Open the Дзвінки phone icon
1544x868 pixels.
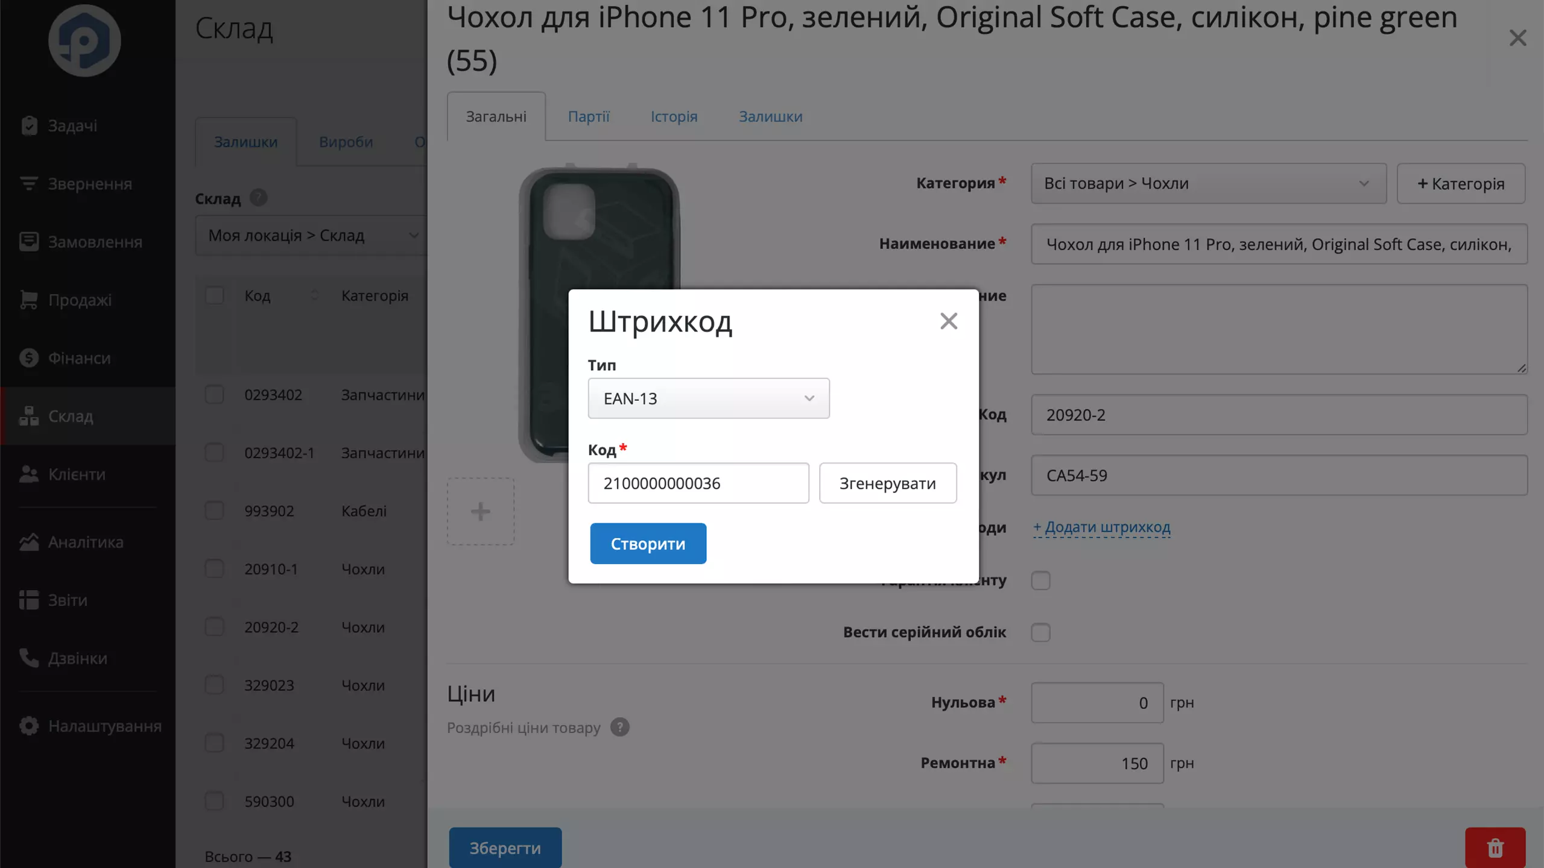pyautogui.click(x=29, y=658)
